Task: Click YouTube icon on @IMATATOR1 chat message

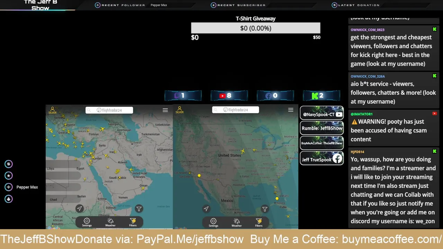Action: [434, 114]
